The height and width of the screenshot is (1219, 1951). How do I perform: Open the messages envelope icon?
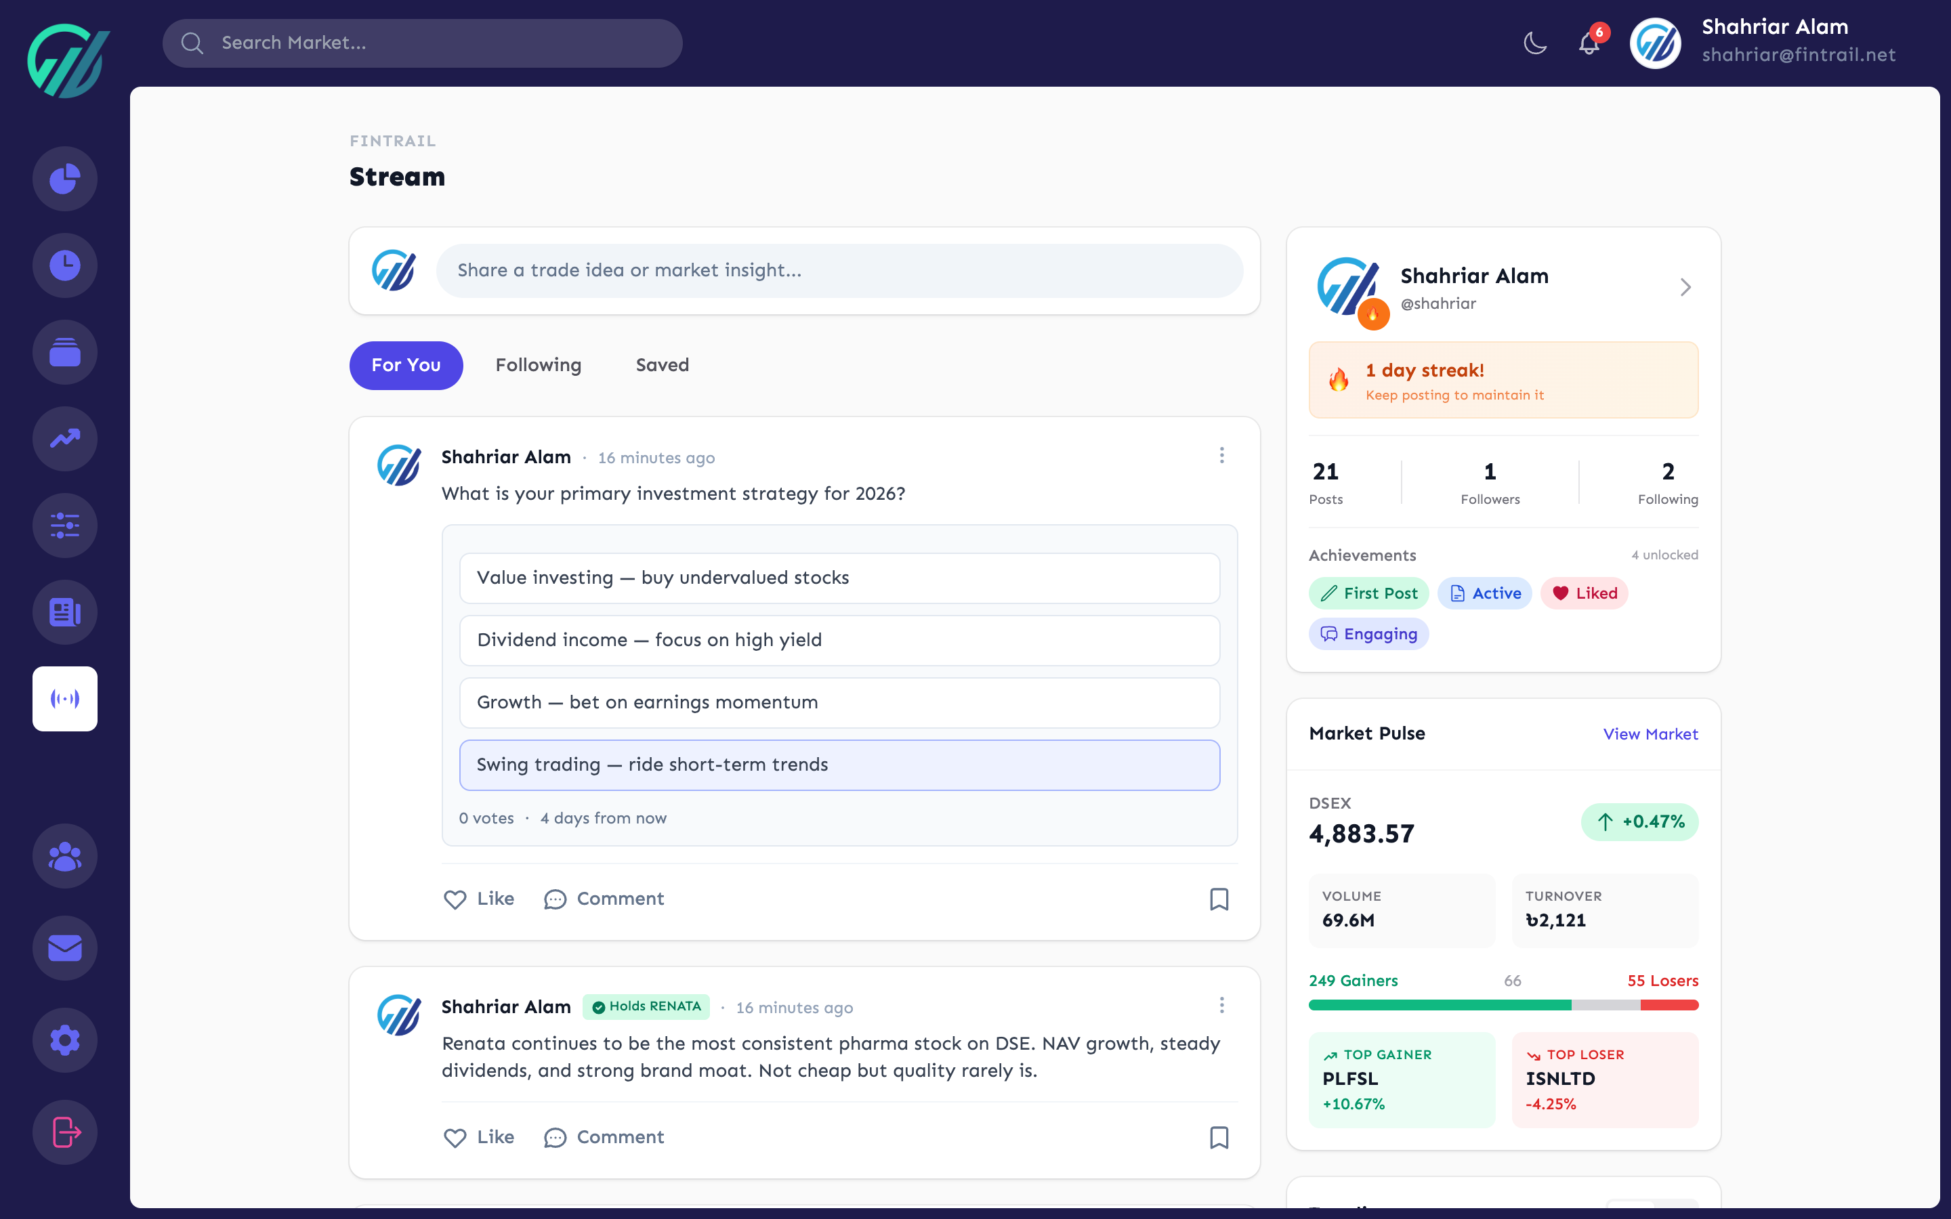tap(64, 949)
